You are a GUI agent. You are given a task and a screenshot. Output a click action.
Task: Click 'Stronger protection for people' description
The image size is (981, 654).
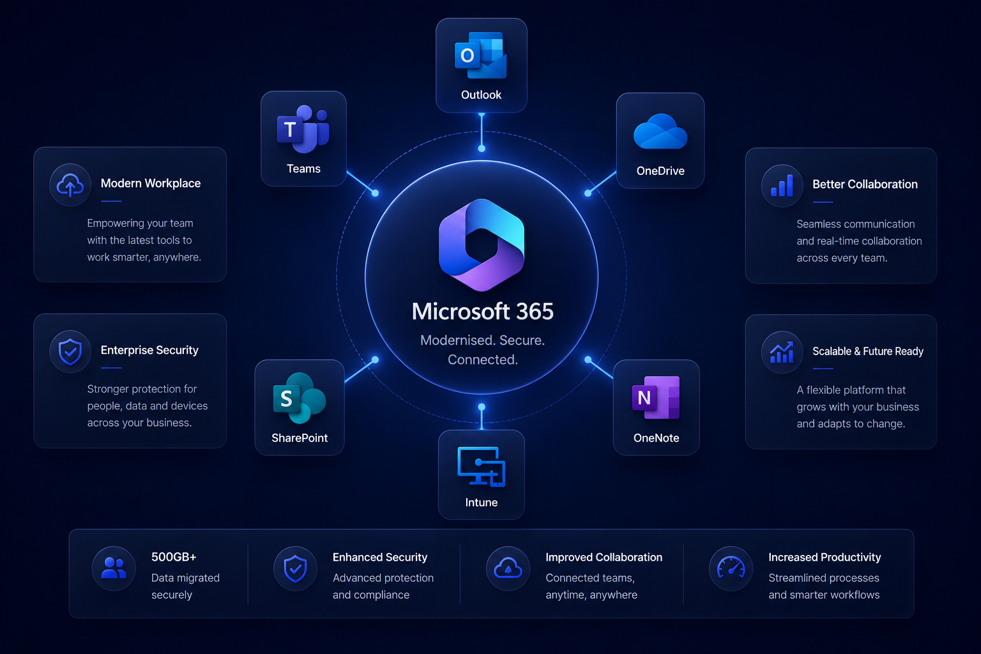[x=148, y=406]
